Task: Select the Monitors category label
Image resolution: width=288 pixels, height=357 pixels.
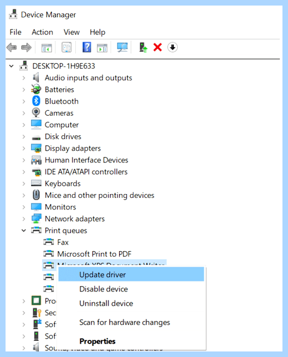Action: coord(60,207)
